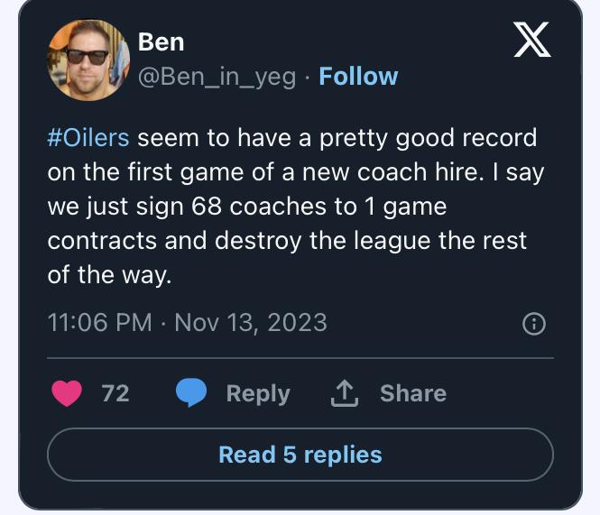Open the info circle icon
600x515 pixels.
[534, 324]
